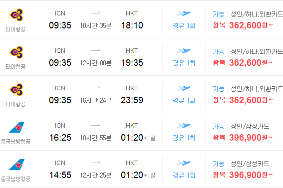
Task: Click Thai Airways logo on 23:59 arrival flight
Action: tap(16, 90)
